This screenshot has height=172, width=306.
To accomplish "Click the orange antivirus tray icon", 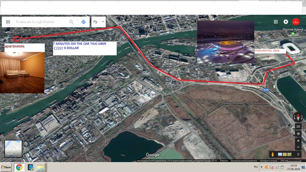I will coord(266,167).
